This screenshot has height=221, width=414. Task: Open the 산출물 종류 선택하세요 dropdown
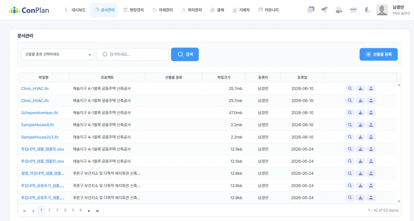pos(57,54)
